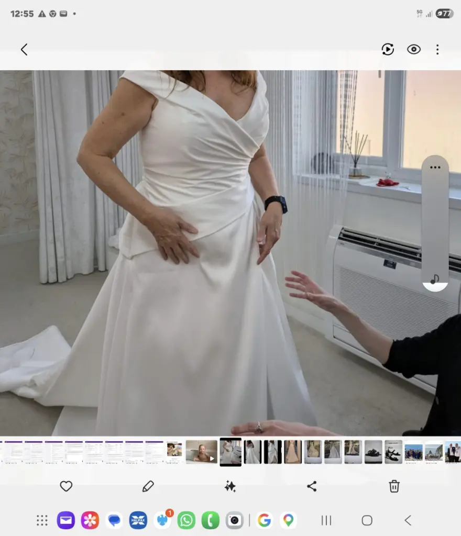
Task: Tap the music note on floating panel
Action: pyautogui.click(x=435, y=280)
